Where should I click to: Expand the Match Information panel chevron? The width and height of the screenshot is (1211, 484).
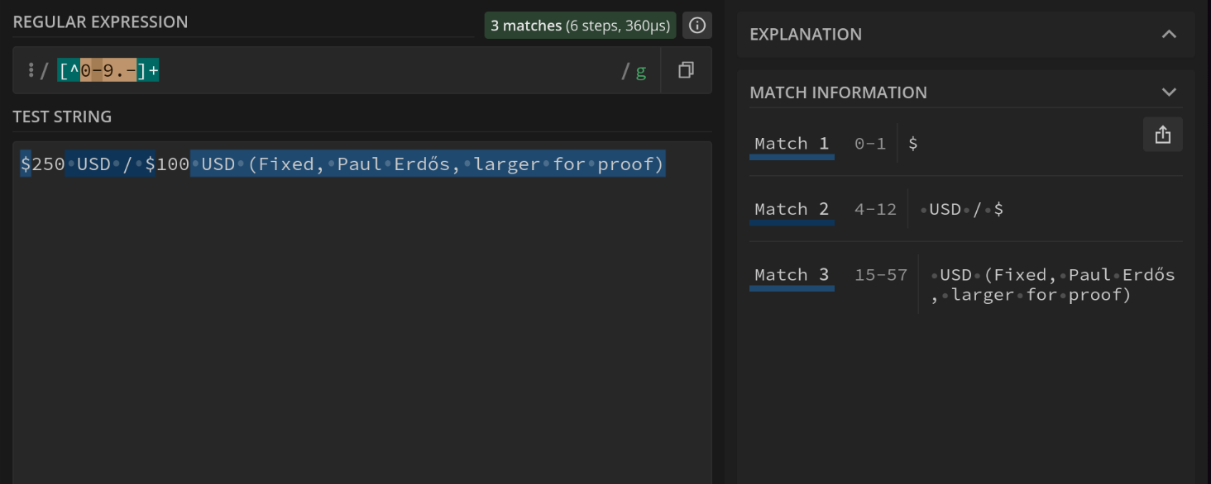click(1168, 92)
